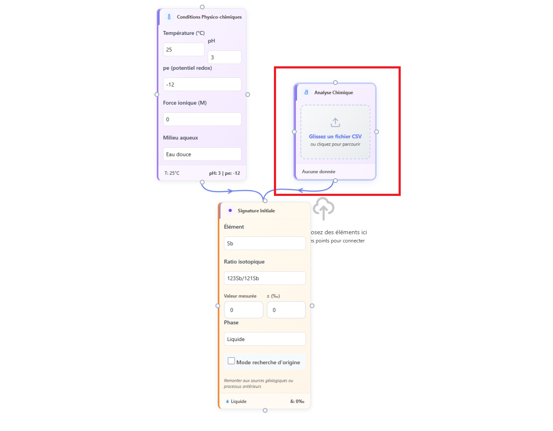The width and height of the screenshot is (553, 431).
Task: Click 'Glissez un fichier CSV' to browse files
Action: click(x=335, y=136)
